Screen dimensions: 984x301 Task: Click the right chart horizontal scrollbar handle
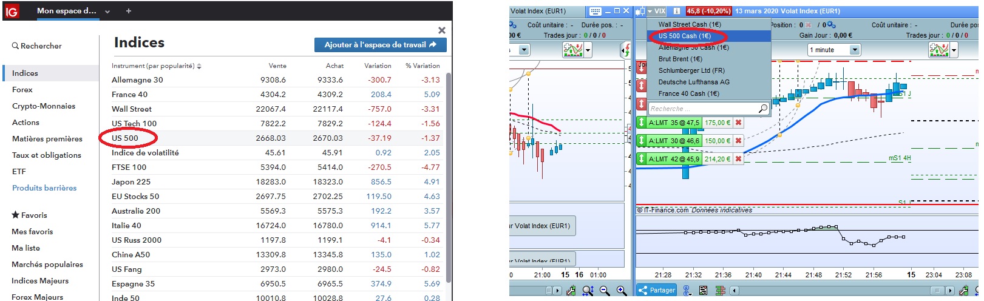pos(938,291)
